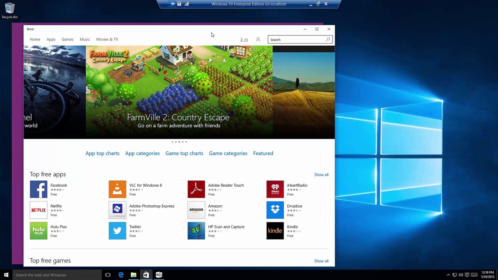Select the Recycle Bin desktop icon
Viewport: 498px width, 280px height.
[x=10, y=11]
